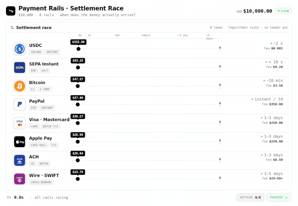Click the $30.27 tooltip on Visa lane
The height and width of the screenshot is (206, 298).
(x=78, y=116)
